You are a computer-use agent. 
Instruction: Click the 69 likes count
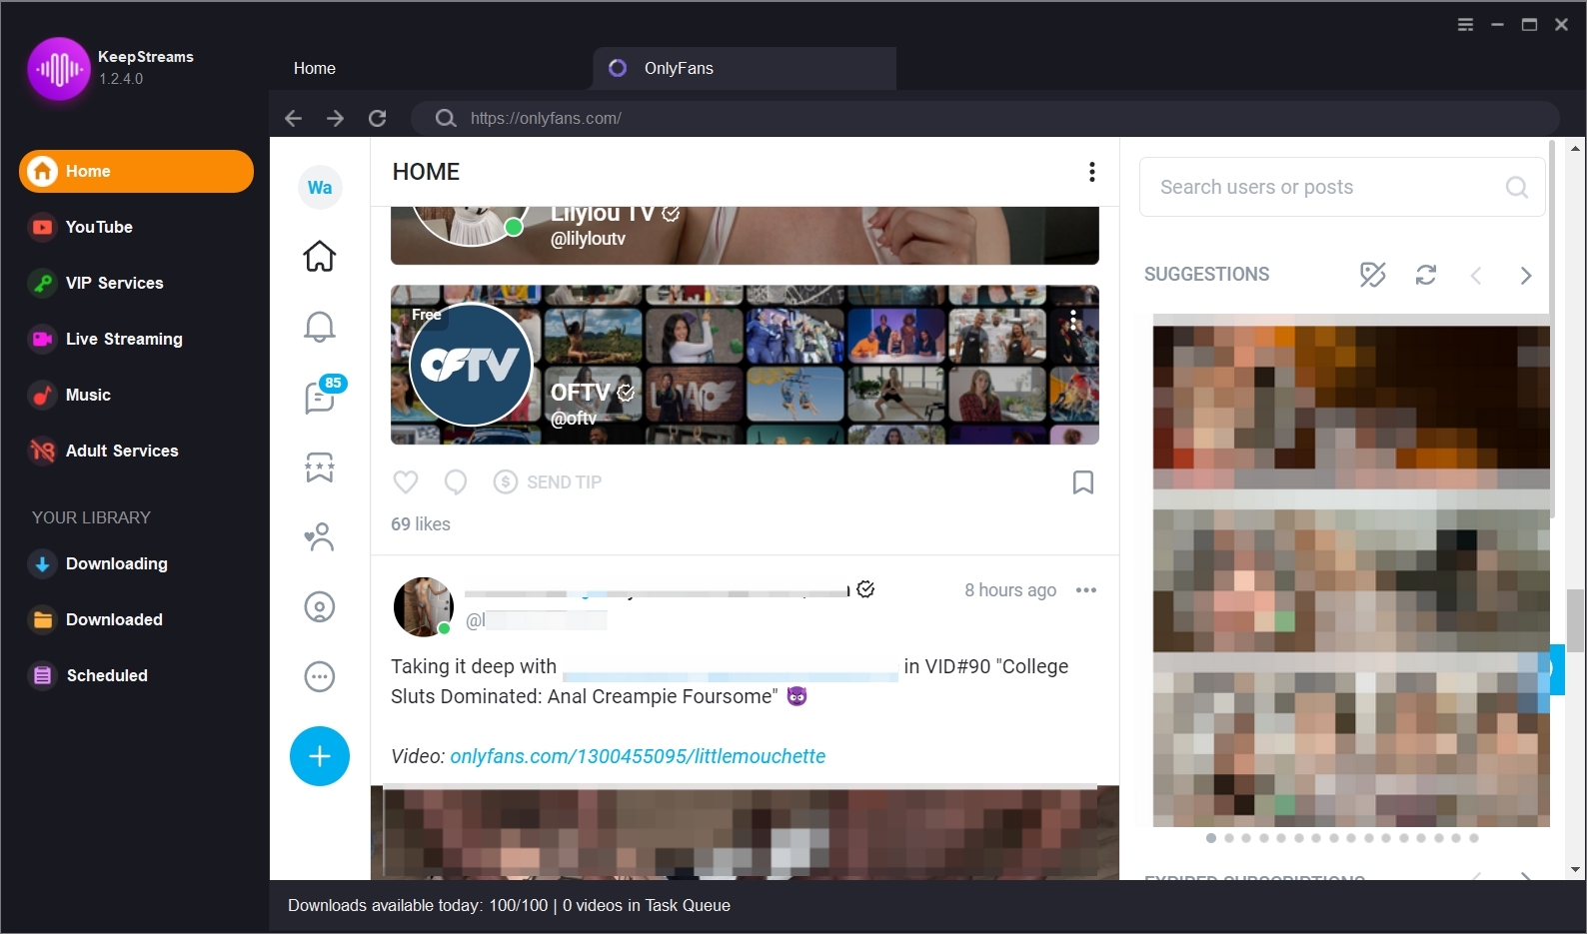[x=421, y=524]
